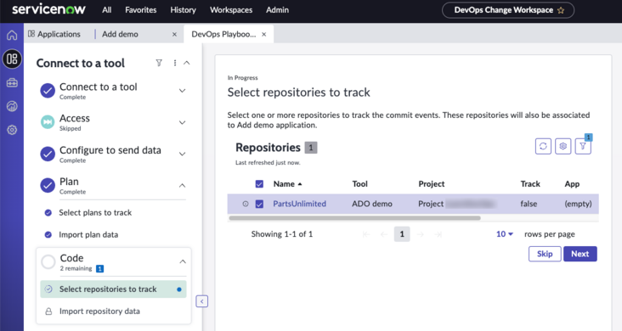Image resolution: width=622 pixels, height=331 pixels.
Task: Go to last page arrow
Action: tap(438, 234)
